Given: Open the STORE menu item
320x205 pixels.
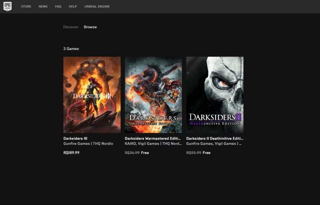Looking at the screenshot, I should coord(26,6).
